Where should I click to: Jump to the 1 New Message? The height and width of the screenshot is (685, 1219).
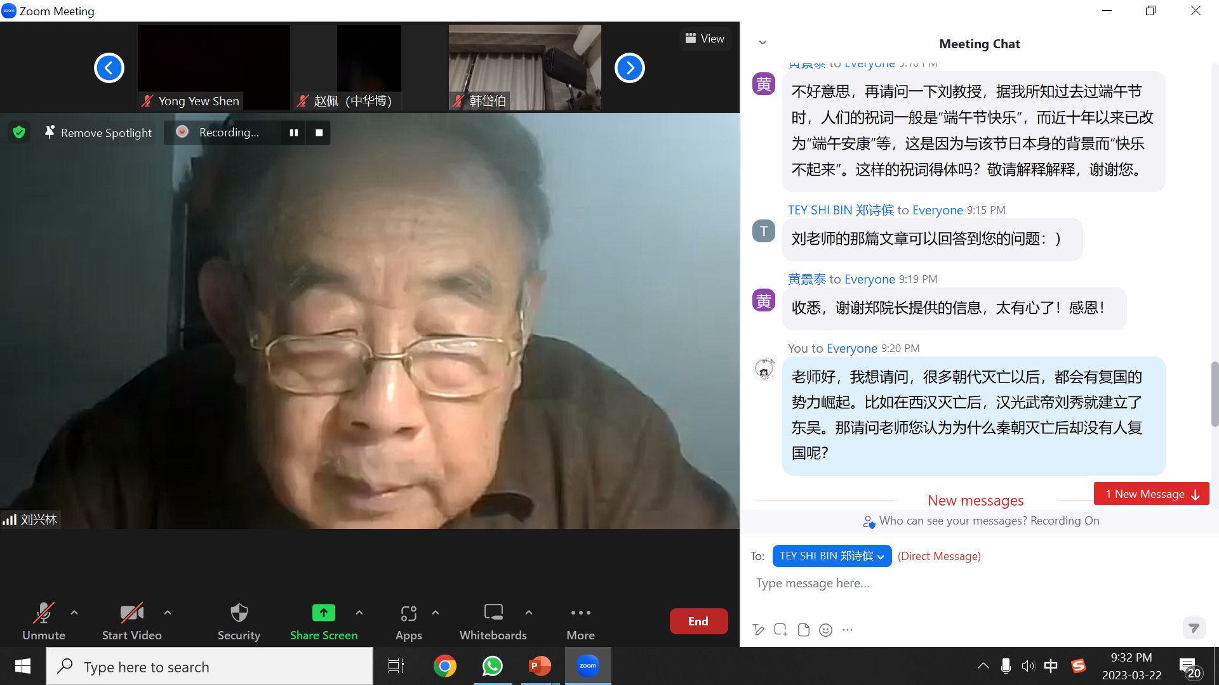click(x=1152, y=494)
